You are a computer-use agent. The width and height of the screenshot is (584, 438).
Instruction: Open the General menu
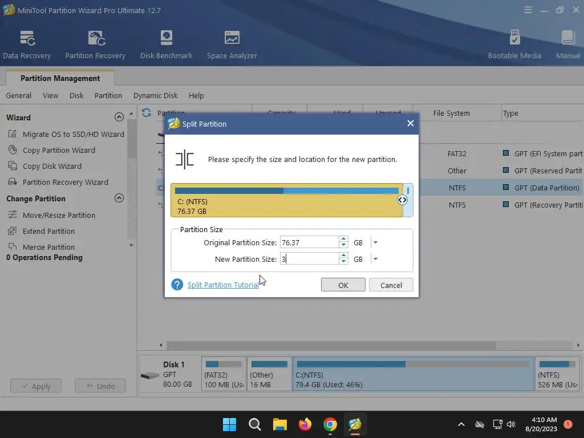coord(19,96)
